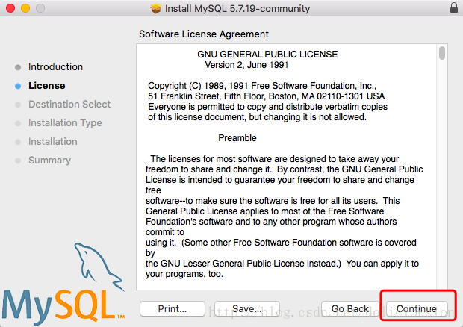The image size is (463, 327).
Task: Click the Software License Agreement heading
Action: (204, 34)
